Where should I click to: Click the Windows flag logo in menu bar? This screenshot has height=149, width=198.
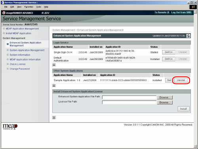click(193, 7)
